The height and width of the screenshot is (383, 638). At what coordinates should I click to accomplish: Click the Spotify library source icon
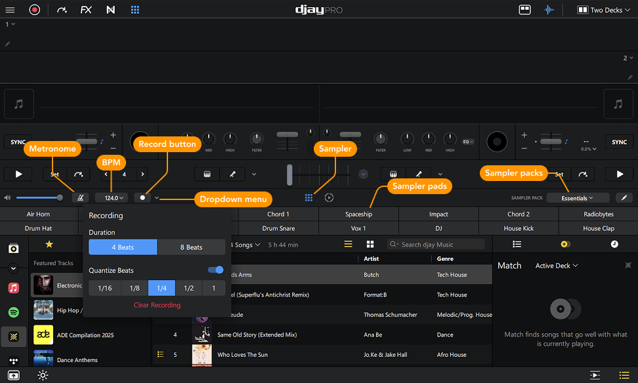13,312
